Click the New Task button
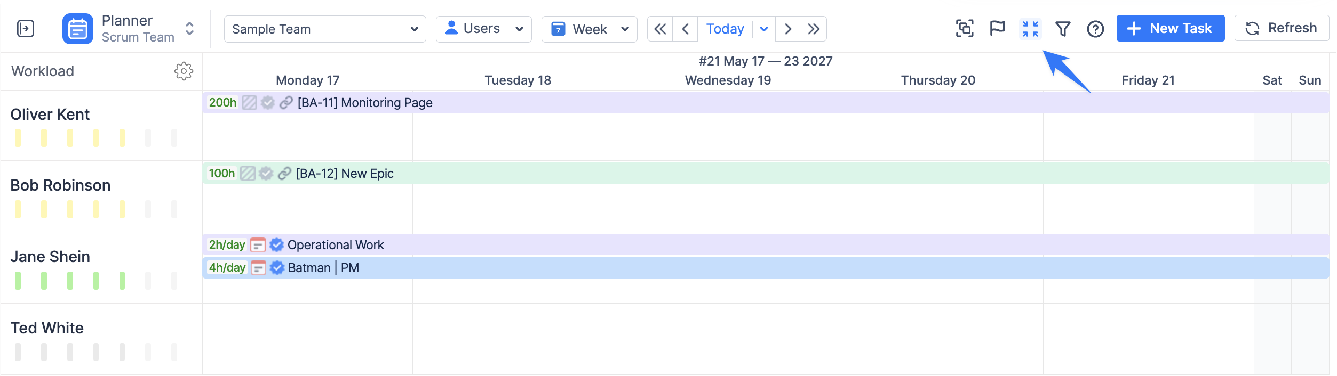The width and height of the screenshot is (1337, 376). [1171, 28]
